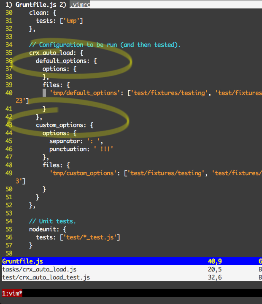Click the 'test/fixtures/testing' string on line 49
This screenshot has height=304, width=262.
coord(166,173)
